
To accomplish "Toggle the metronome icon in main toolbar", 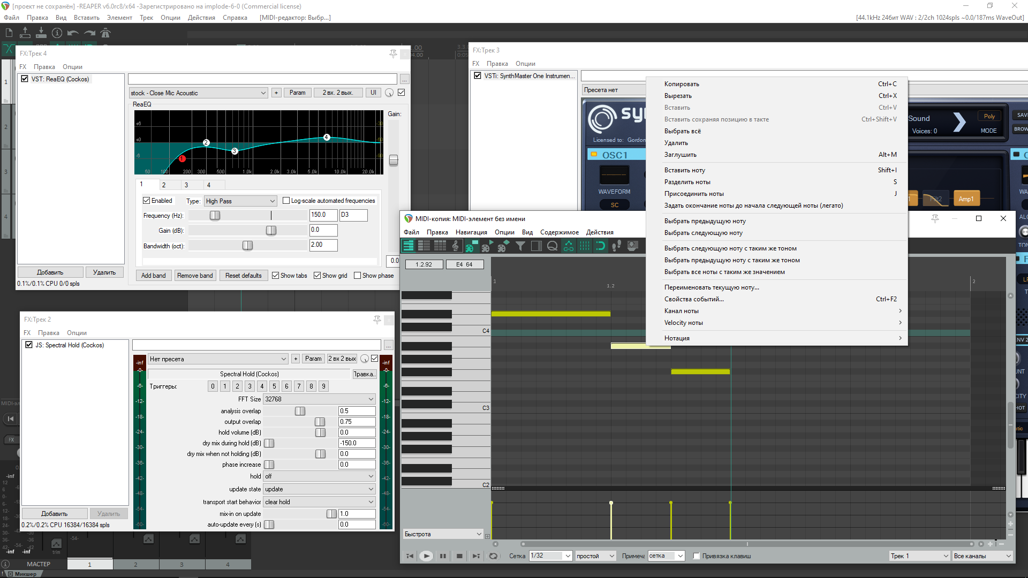I will (x=105, y=33).
